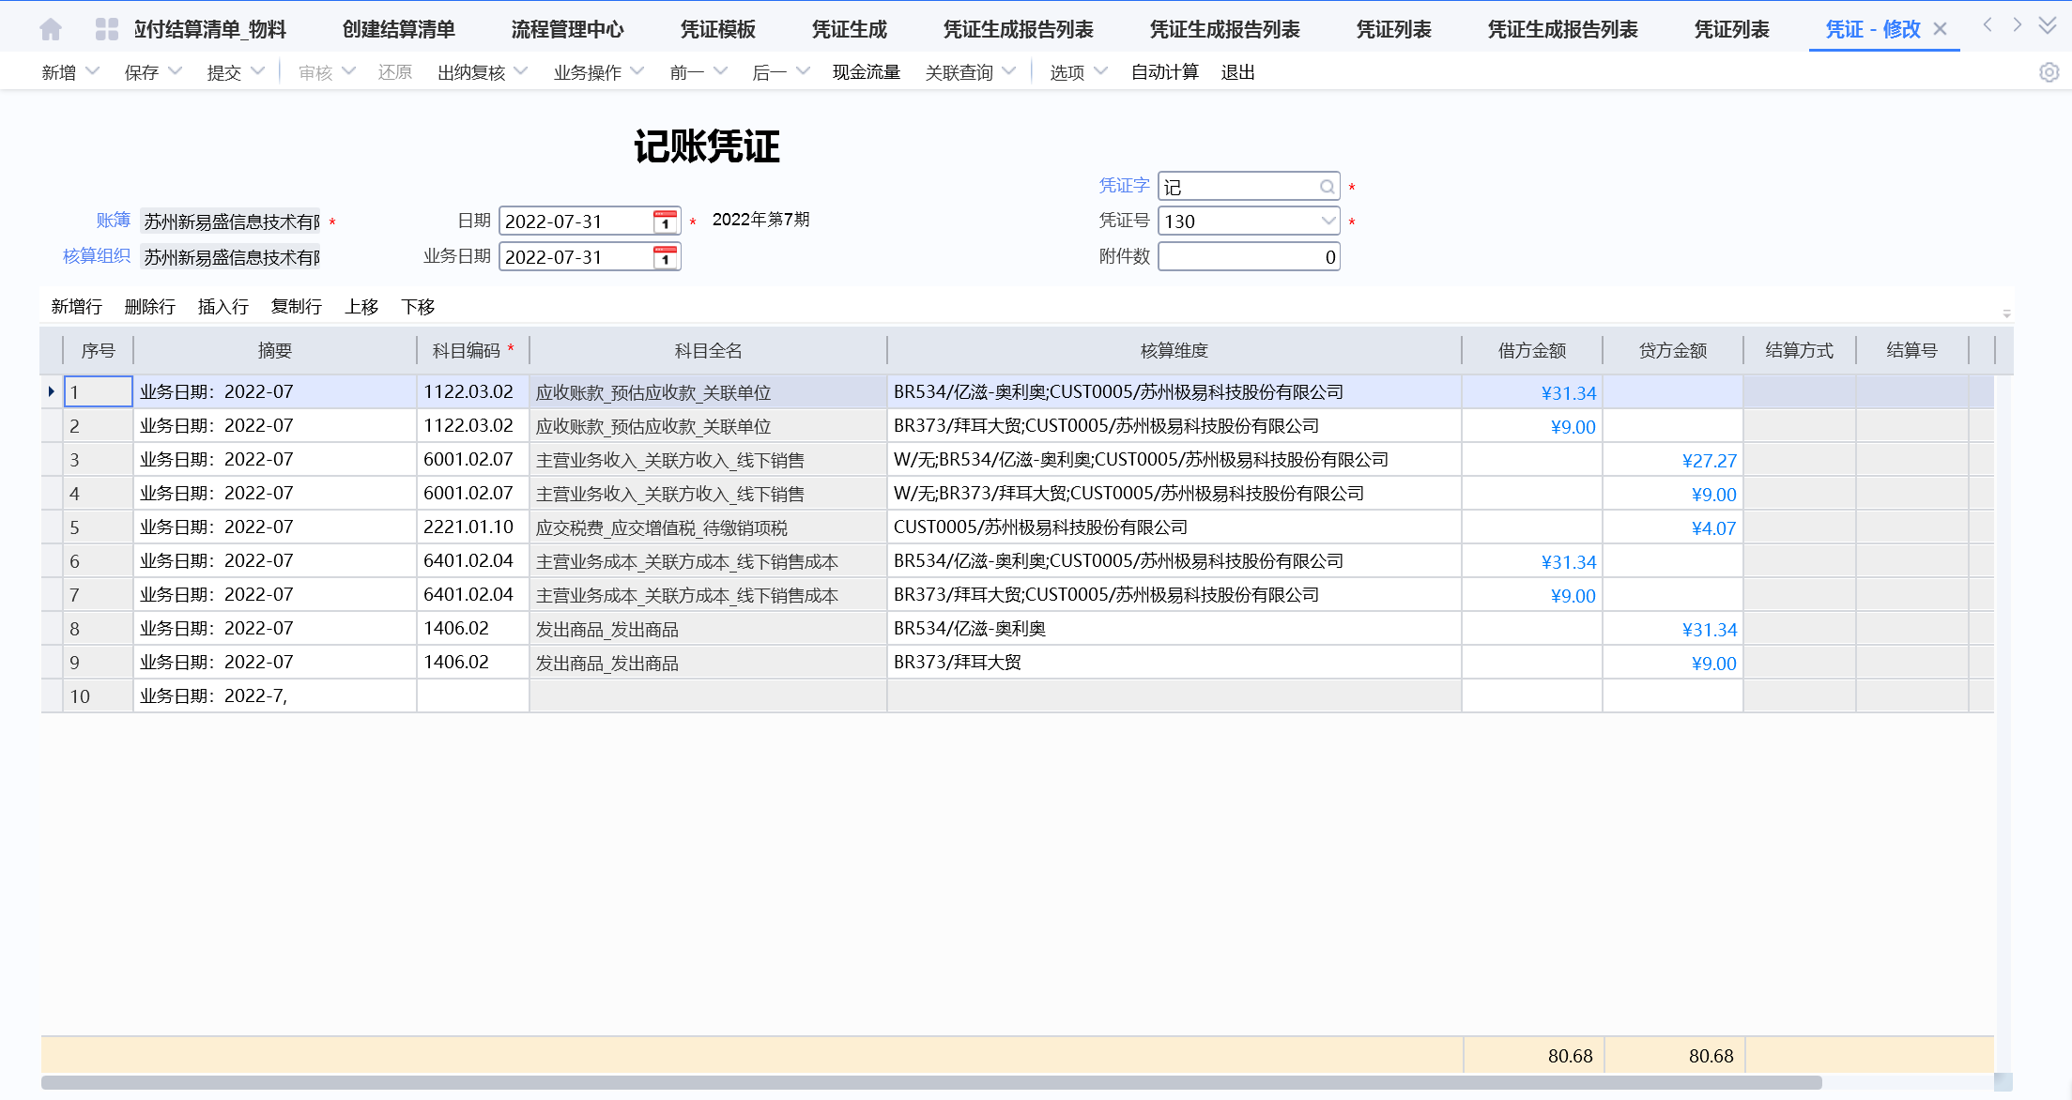The height and width of the screenshot is (1100, 2072).
Task: Open the 账簿 label link
Action: (x=114, y=221)
